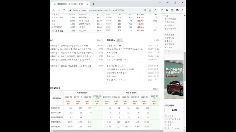236x132 pixels.
Task: Click the horizontal scrollbar right arrow
Action: (182, 131)
